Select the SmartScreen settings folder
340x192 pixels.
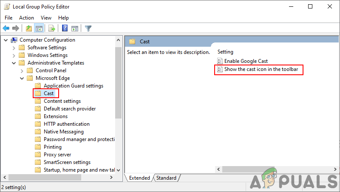point(67,162)
